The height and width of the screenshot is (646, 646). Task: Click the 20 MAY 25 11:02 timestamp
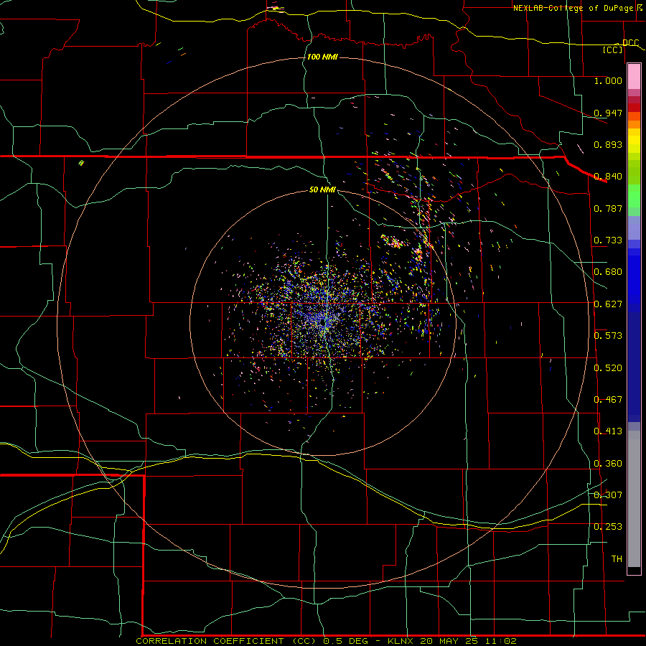468,641
